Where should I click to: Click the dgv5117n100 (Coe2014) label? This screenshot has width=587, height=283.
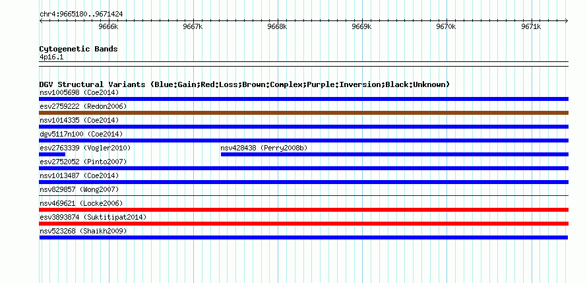(x=81, y=134)
